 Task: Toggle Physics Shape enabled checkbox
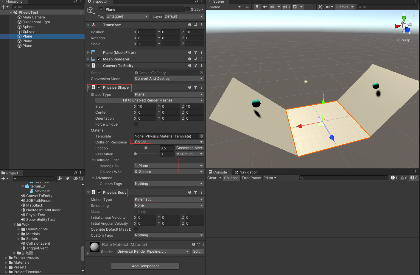[x=99, y=87]
